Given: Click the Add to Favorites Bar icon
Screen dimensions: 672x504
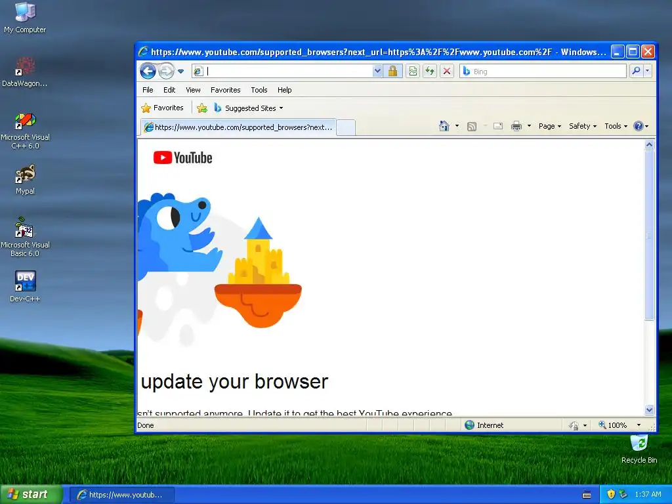Looking at the screenshot, I should click(x=202, y=108).
